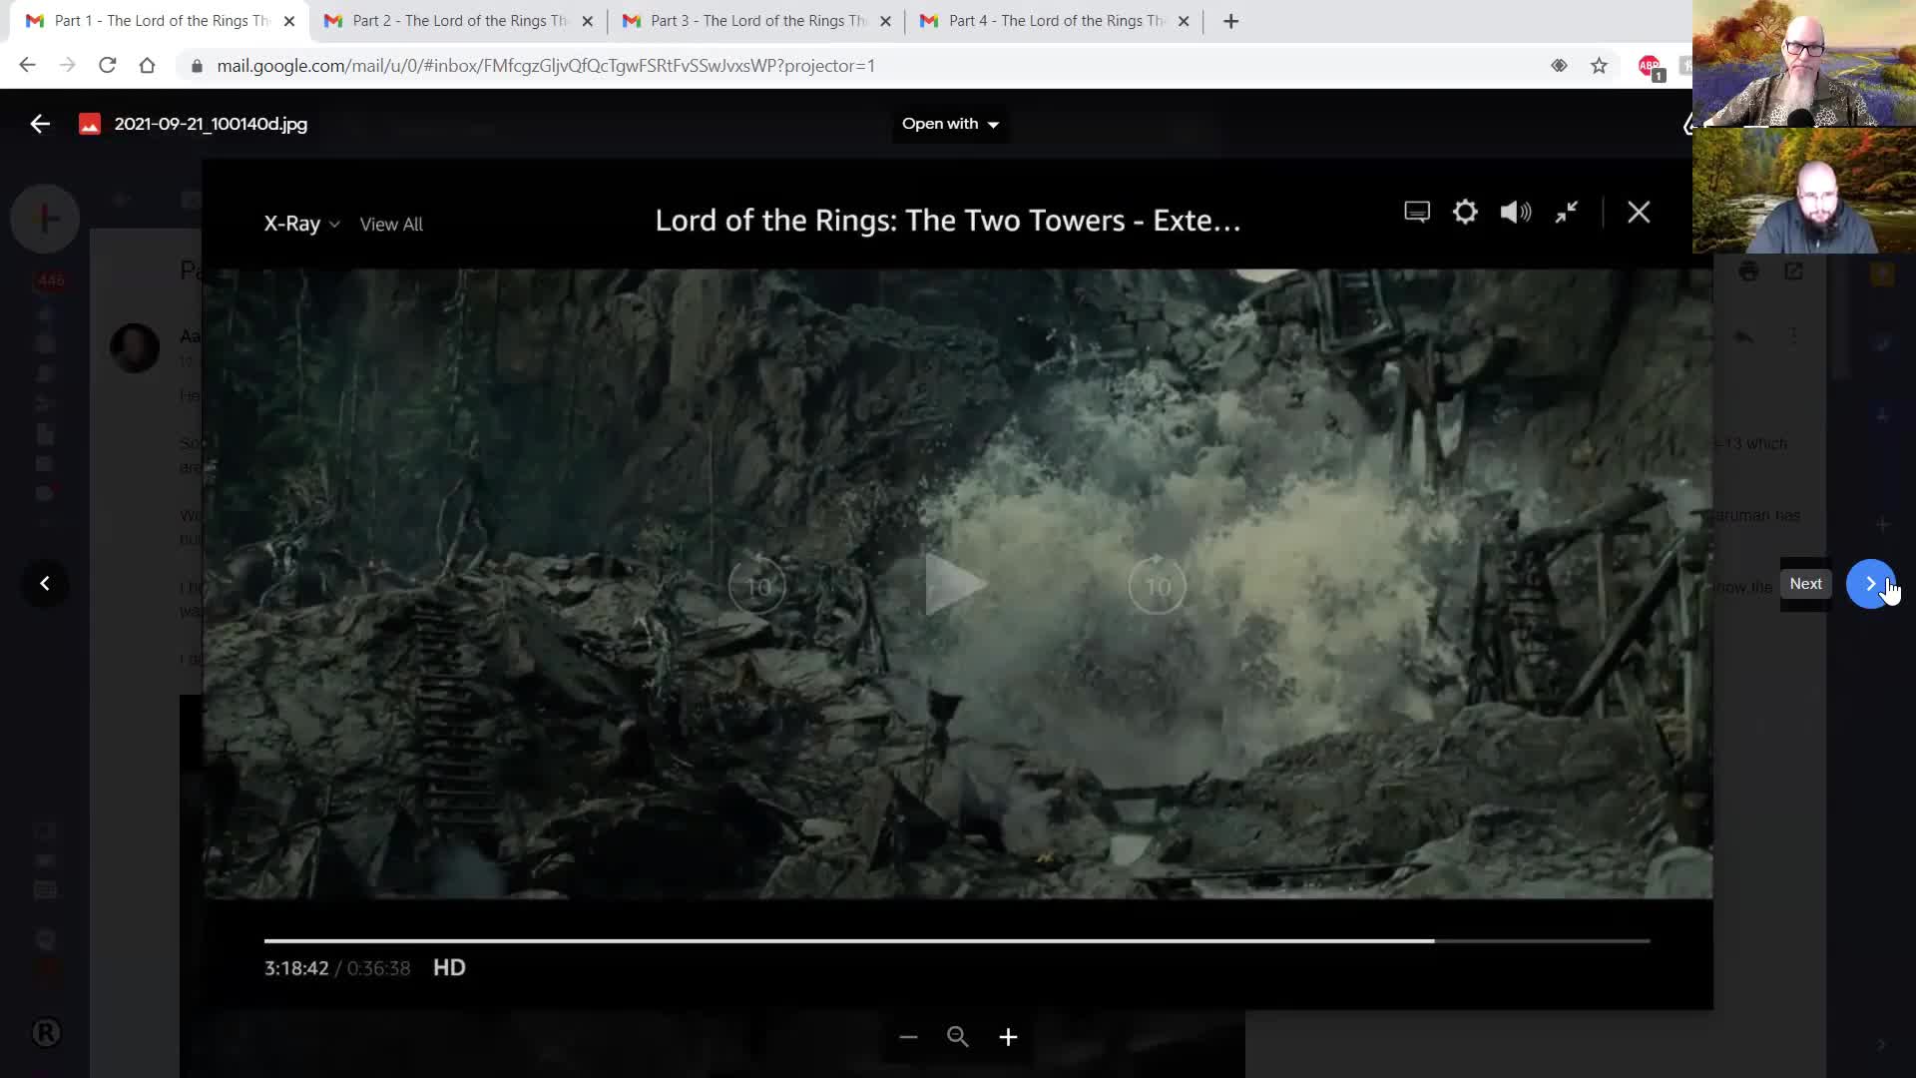This screenshot has height=1078, width=1916.
Task: Go to Chrome home page icon
Action: (147, 66)
